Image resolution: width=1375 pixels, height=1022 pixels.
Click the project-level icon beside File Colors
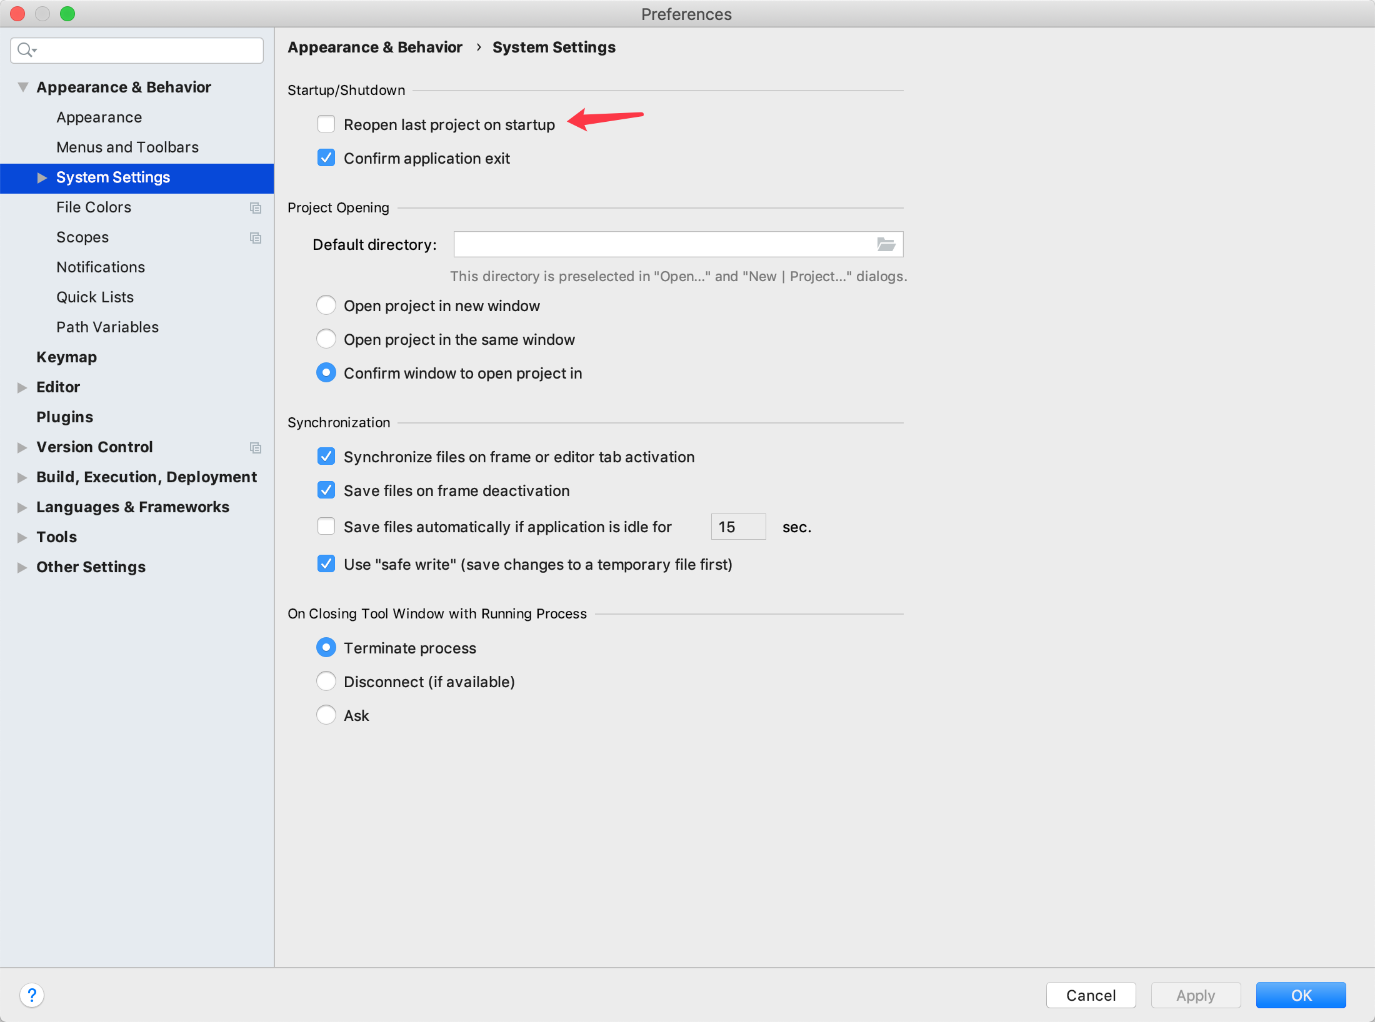coord(256,207)
